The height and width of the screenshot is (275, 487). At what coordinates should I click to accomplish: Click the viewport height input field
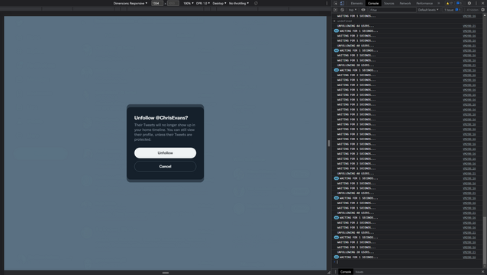pos(173,3)
